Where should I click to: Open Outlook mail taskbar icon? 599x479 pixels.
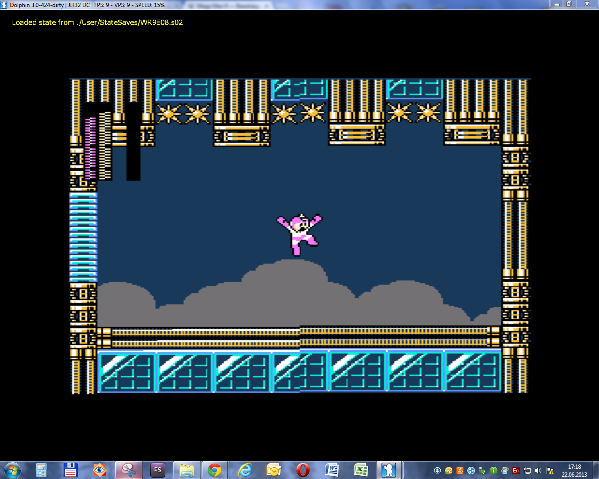[274, 470]
